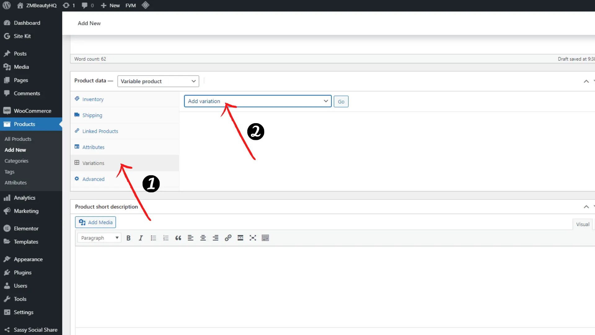This screenshot has height=335, width=595.
Task: Open the FVM admin bar menu
Action: coord(130,5)
